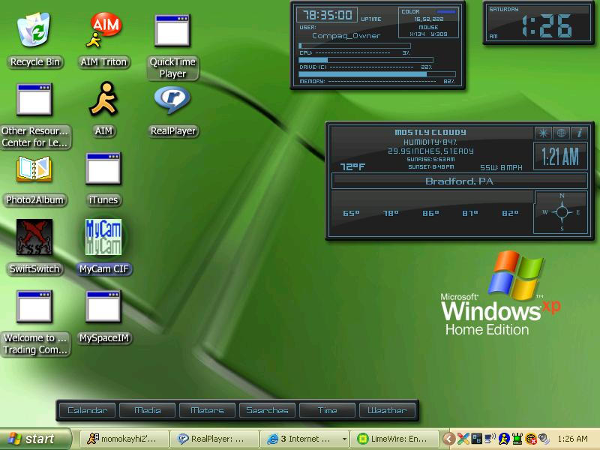Select the iTunes desktop shortcut
This screenshot has height=450, width=600.
point(103,168)
